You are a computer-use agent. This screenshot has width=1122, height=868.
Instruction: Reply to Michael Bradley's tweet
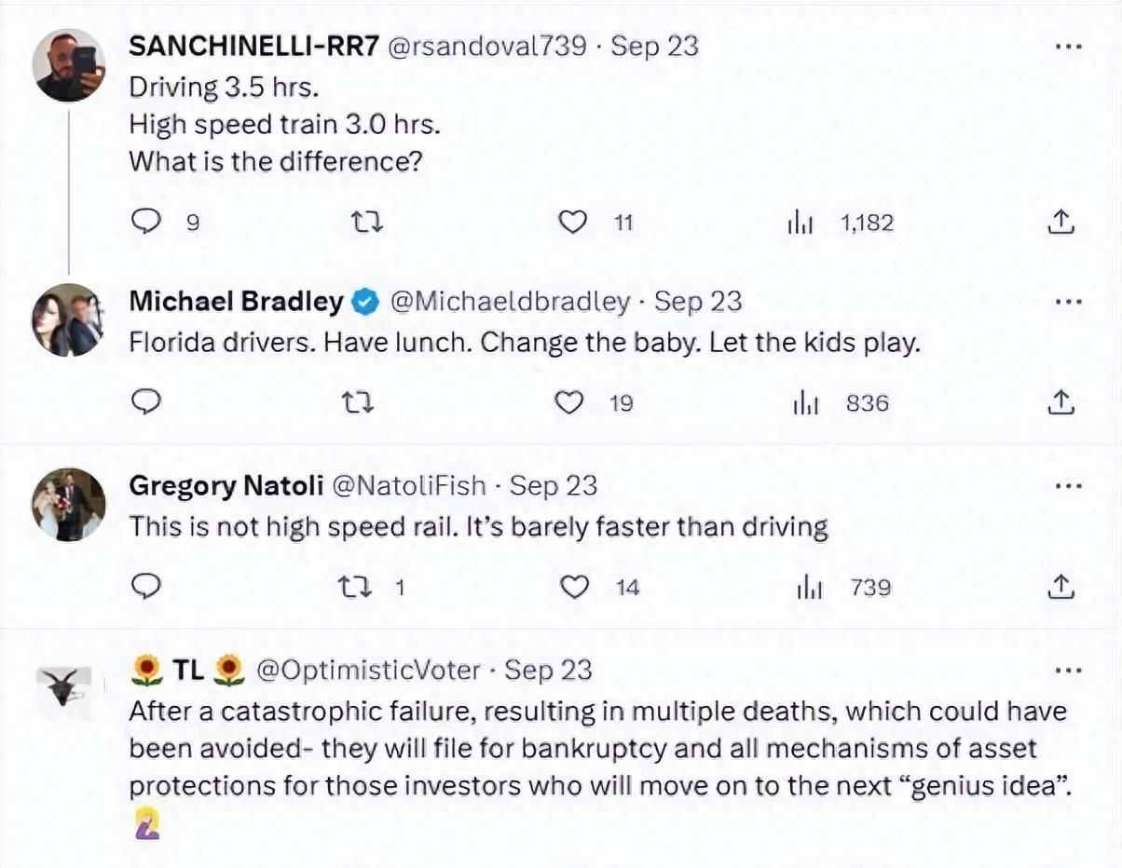pos(146,402)
